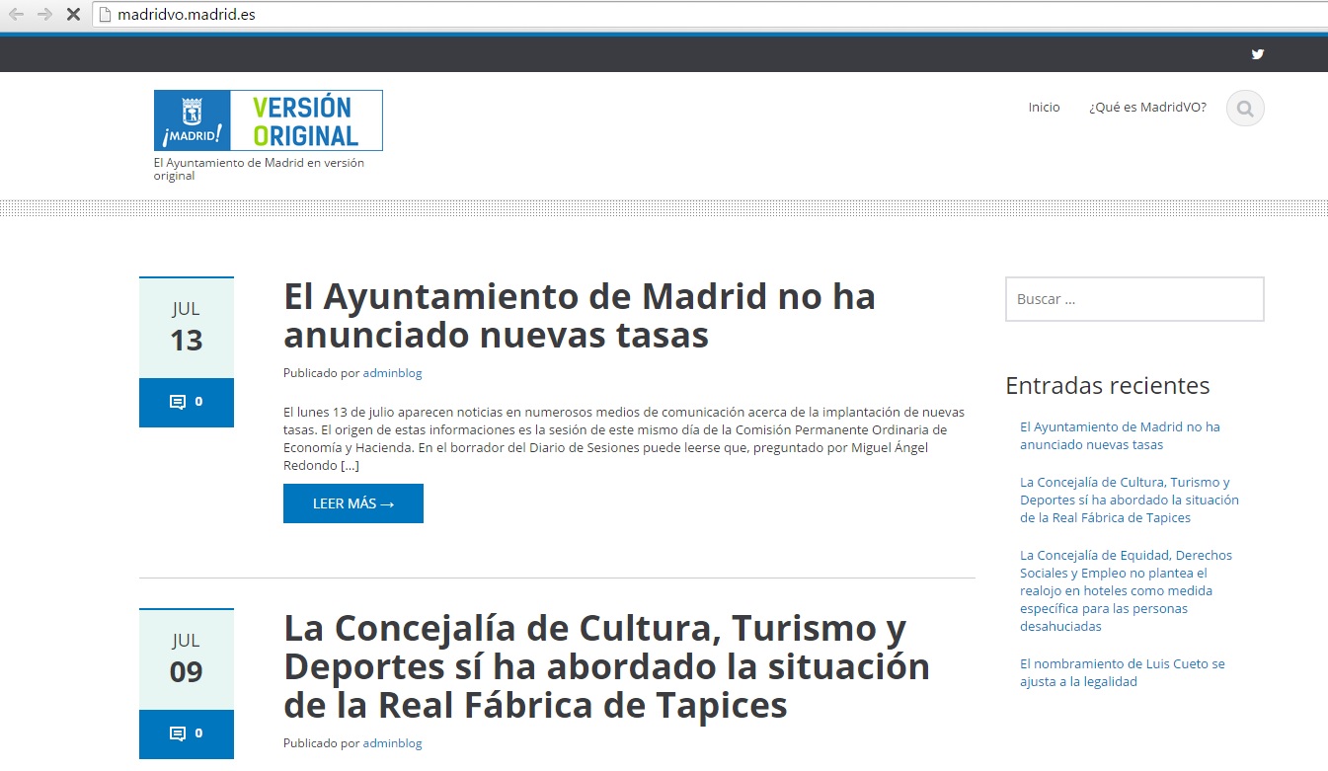The height and width of the screenshot is (771, 1328).
Task: Go to the Inicio menu item
Action: [x=1044, y=108]
